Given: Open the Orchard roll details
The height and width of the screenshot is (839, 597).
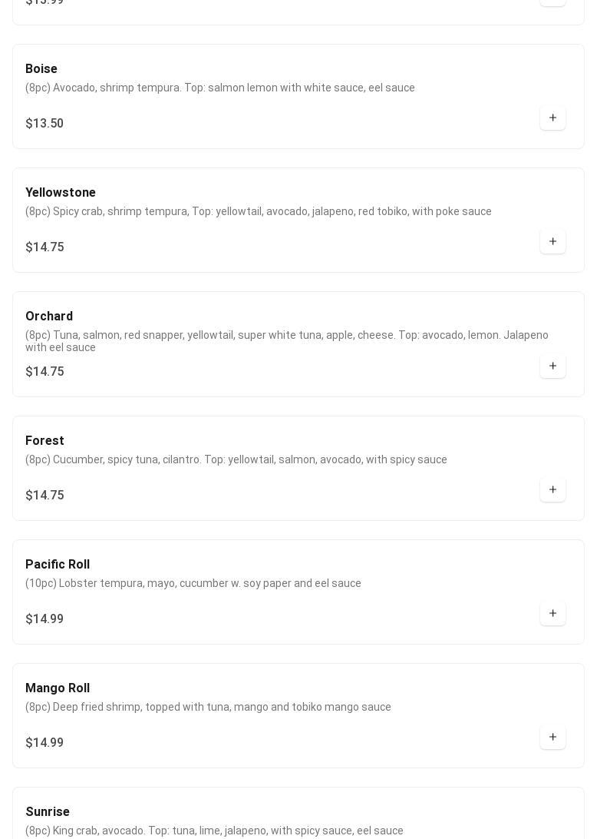Looking at the screenshot, I should pos(49,317).
